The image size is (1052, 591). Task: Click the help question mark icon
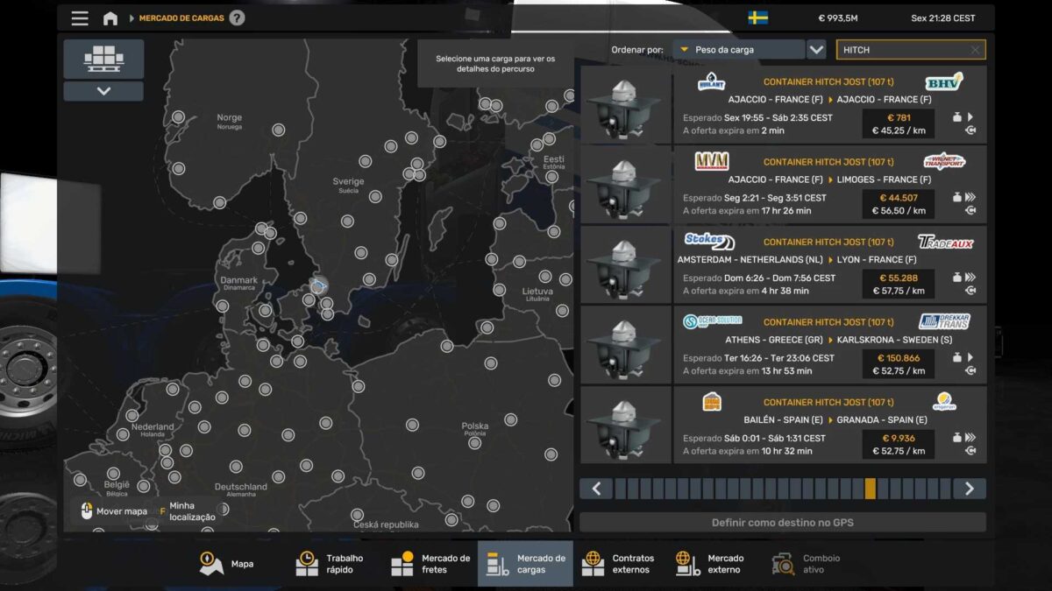237,18
